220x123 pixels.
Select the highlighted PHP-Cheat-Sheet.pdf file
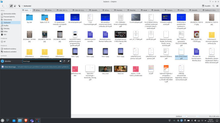pyautogui.click(x=181, y=54)
